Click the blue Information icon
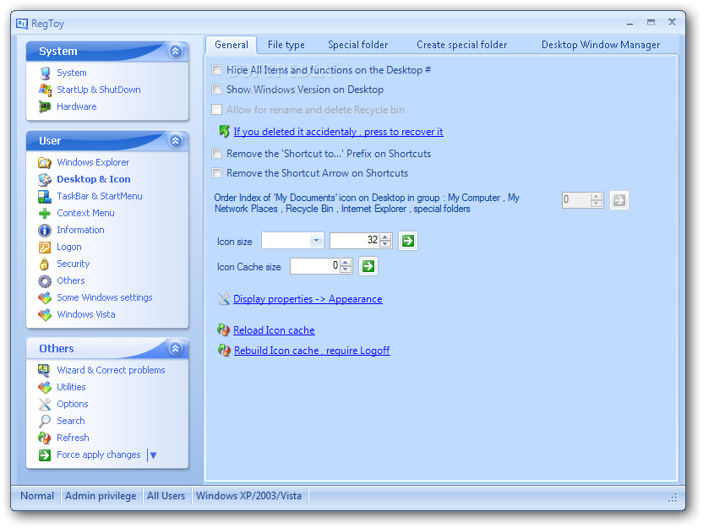This screenshot has width=703, height=528. pos(45,231)
